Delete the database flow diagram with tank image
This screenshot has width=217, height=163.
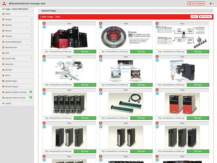click(157, 23)
